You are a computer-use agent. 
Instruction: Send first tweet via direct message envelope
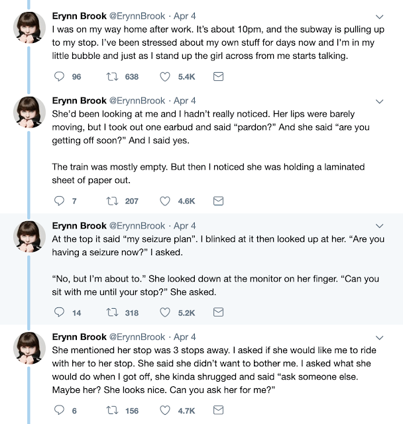(217, 77)
